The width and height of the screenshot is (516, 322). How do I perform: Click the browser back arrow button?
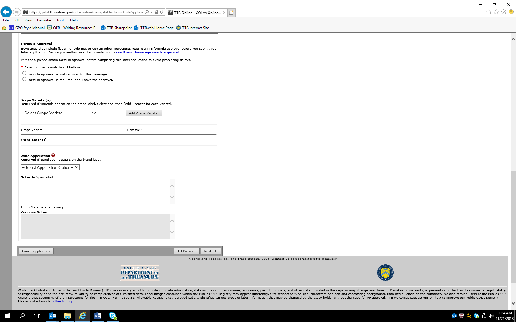[6, 12]
